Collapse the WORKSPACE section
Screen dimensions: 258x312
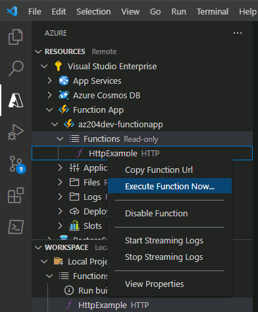click(38, 247)
